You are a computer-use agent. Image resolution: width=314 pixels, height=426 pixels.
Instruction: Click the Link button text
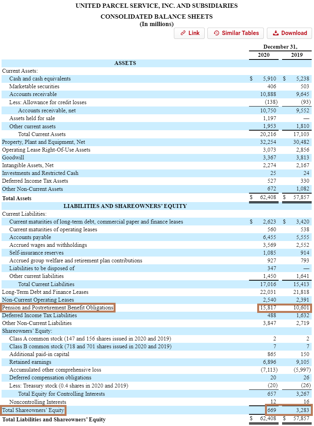point(194,33)
